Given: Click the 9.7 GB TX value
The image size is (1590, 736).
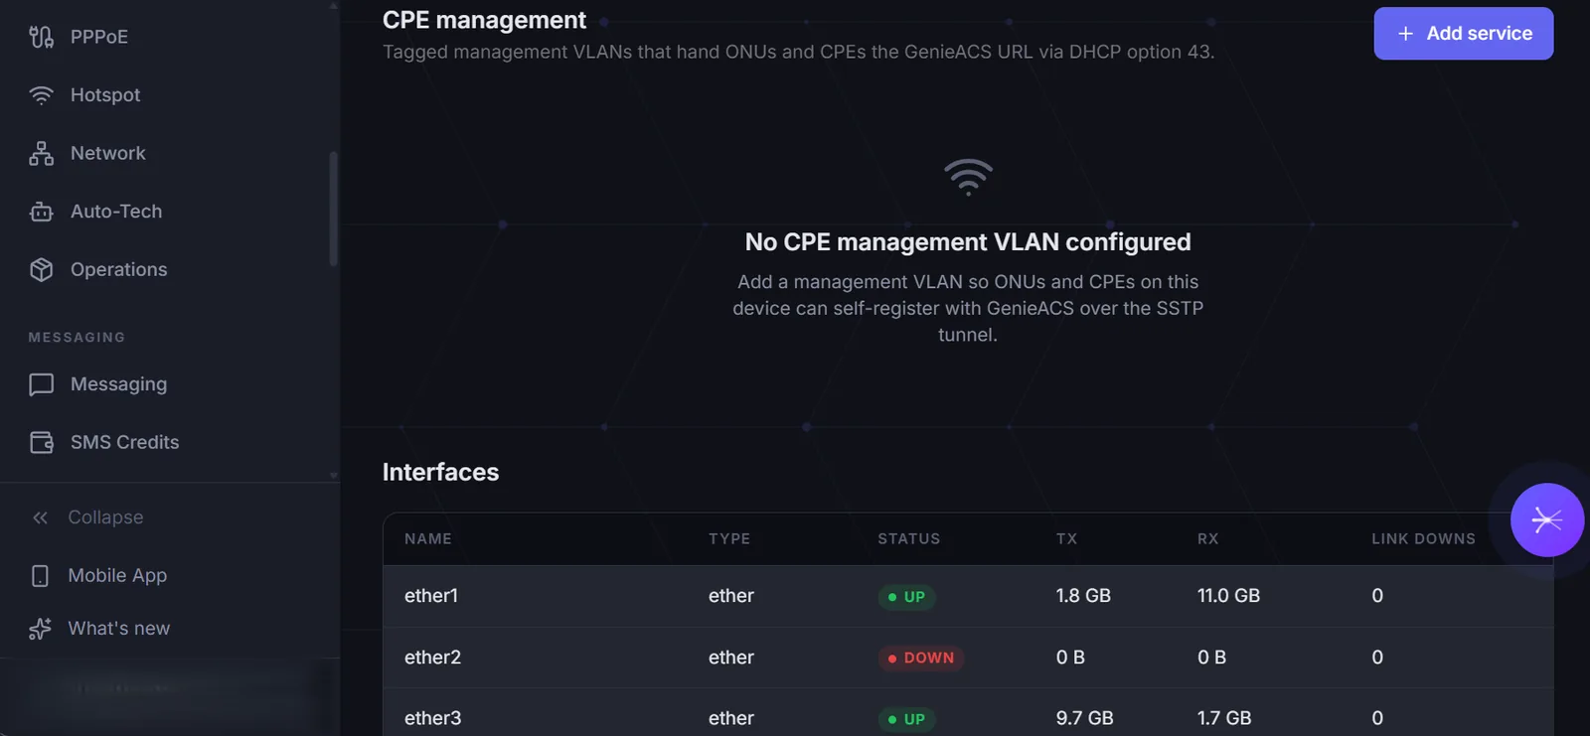Looking at the screenshot, I should pyautogui.click(x=1084, y=718).
